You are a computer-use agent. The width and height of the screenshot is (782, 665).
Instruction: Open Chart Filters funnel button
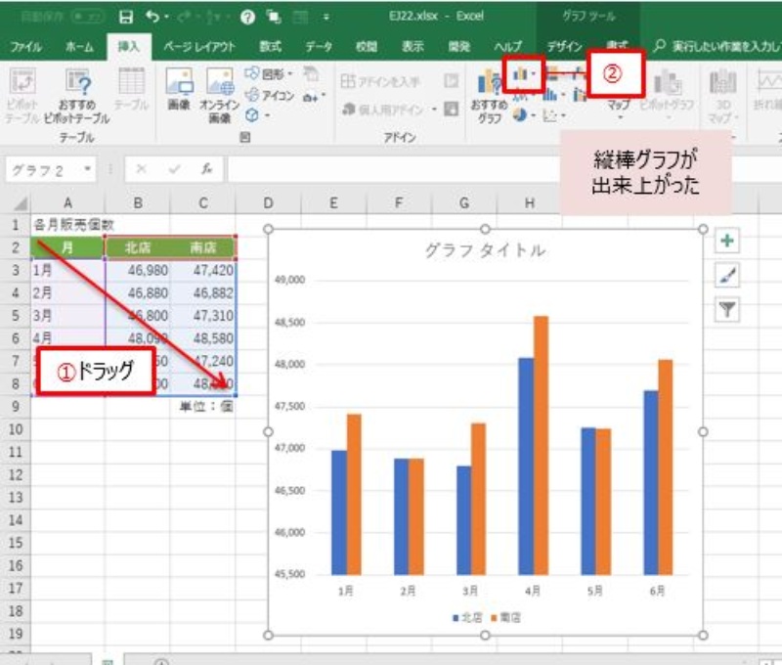(x=727, y=310)
